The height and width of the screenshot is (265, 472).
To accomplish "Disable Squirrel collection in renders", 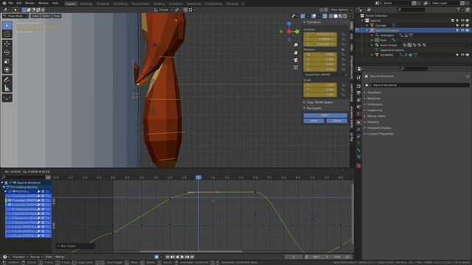I will click(467, 21).
